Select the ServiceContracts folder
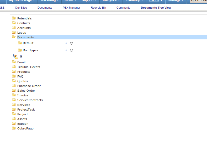207x151 pixels. (x=30, y=100)
